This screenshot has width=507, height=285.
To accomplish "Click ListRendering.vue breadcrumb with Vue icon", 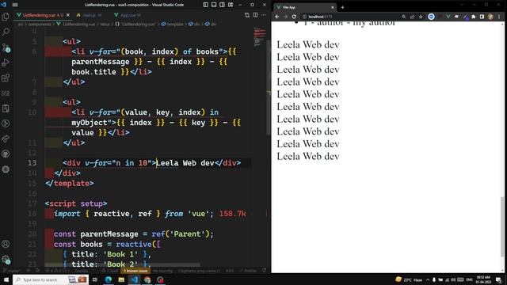I will [x=76, y=25].
